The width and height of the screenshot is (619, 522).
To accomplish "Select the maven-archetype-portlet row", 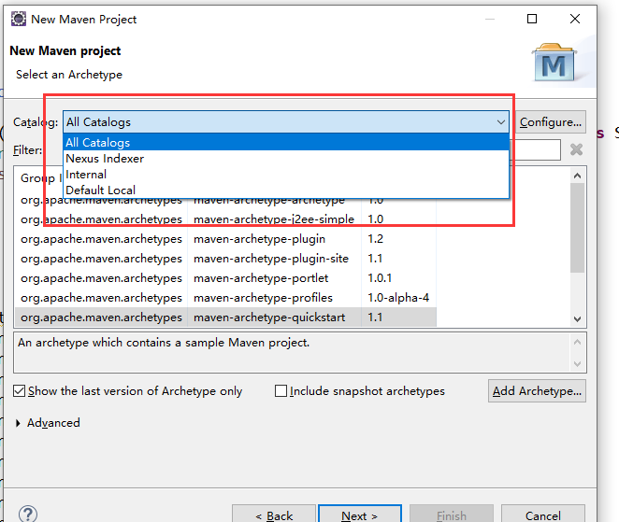I will tap(260, 278).
